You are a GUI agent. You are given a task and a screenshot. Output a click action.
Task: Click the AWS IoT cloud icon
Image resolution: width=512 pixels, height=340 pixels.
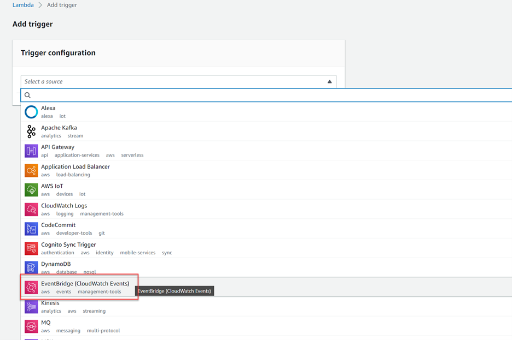pyautogui.click(x=31, y=189)
